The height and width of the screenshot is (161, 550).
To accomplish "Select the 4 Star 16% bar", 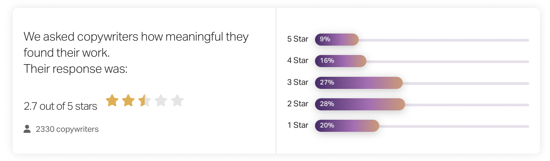I will click(341, 61).
